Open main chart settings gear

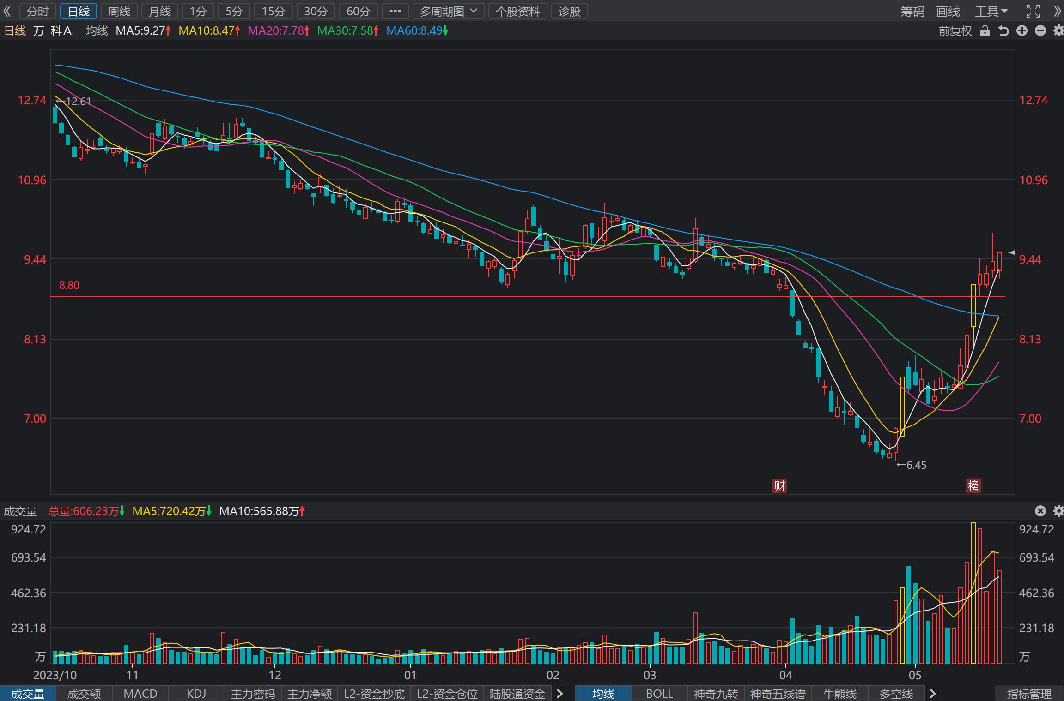[x=1058, y=31]
